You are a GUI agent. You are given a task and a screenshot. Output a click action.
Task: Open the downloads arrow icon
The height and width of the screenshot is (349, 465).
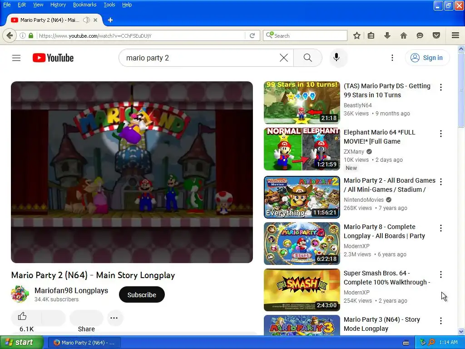coord(387,35)
